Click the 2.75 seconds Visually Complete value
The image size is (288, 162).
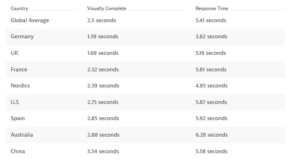103,102
